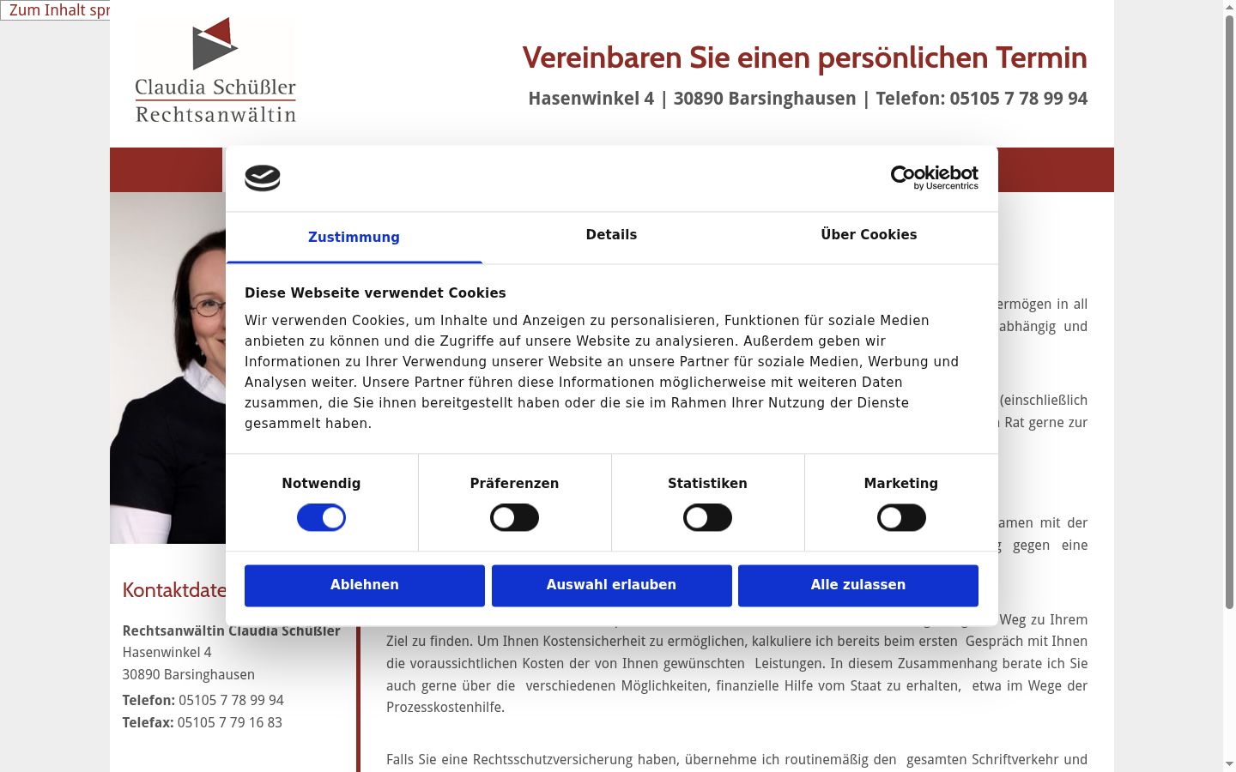Click sidebar text Rechtsanwältin Claudia Schüßler

tap(231, 630)
